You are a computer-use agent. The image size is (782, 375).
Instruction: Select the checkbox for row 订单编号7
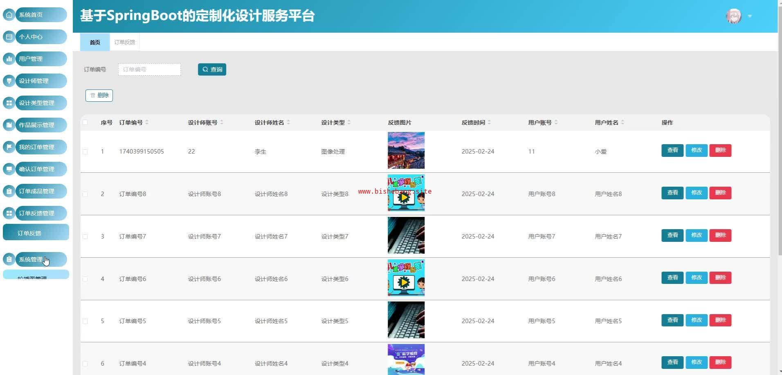pos(85,237)
